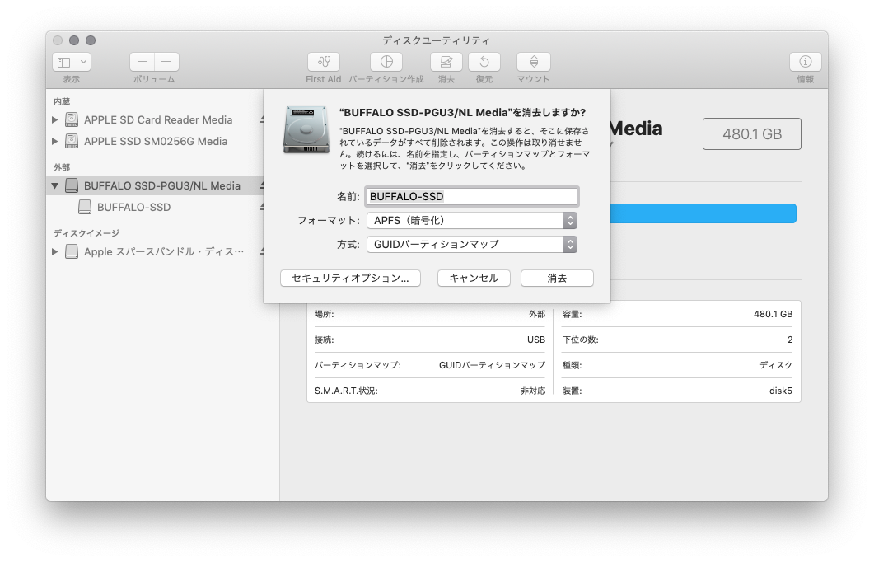Click the 480.1 GB capacity box
Image resolution: width=874 pixels, height=562 pixels.
(x=752, y=133)
